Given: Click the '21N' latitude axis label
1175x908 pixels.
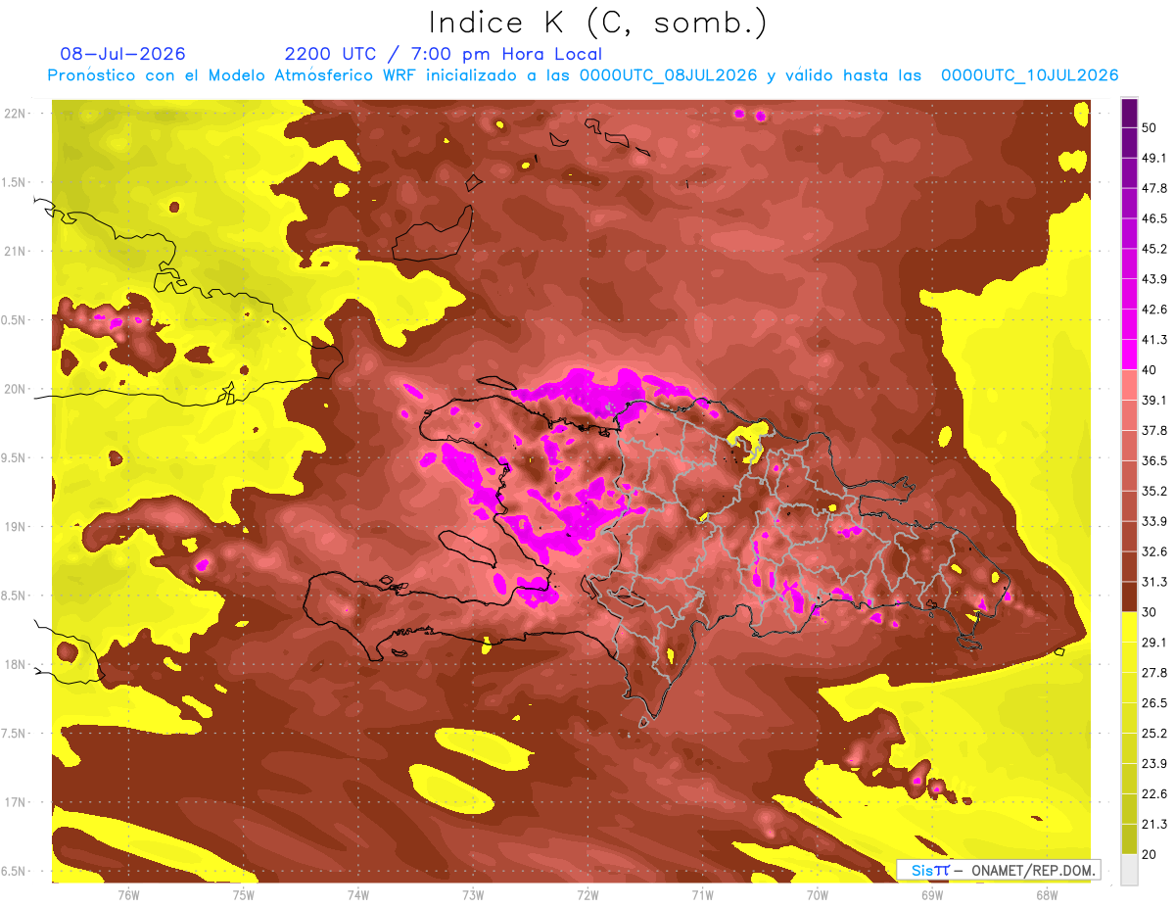Looking at the screenshot, I should (x=17, y=251).
